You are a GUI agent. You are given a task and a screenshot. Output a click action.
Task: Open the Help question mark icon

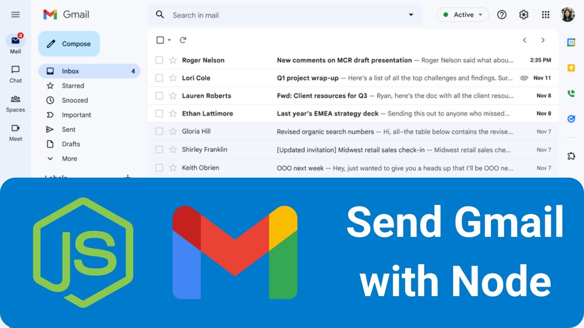pyautogui.click(x=502, y=15)
